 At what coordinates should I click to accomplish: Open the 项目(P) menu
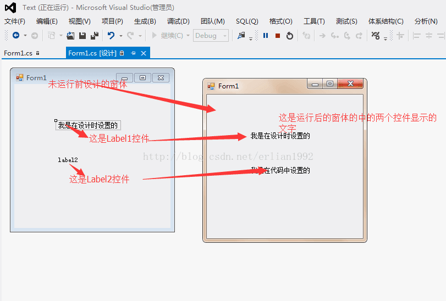pyautogui.click(x=112, y=21)
